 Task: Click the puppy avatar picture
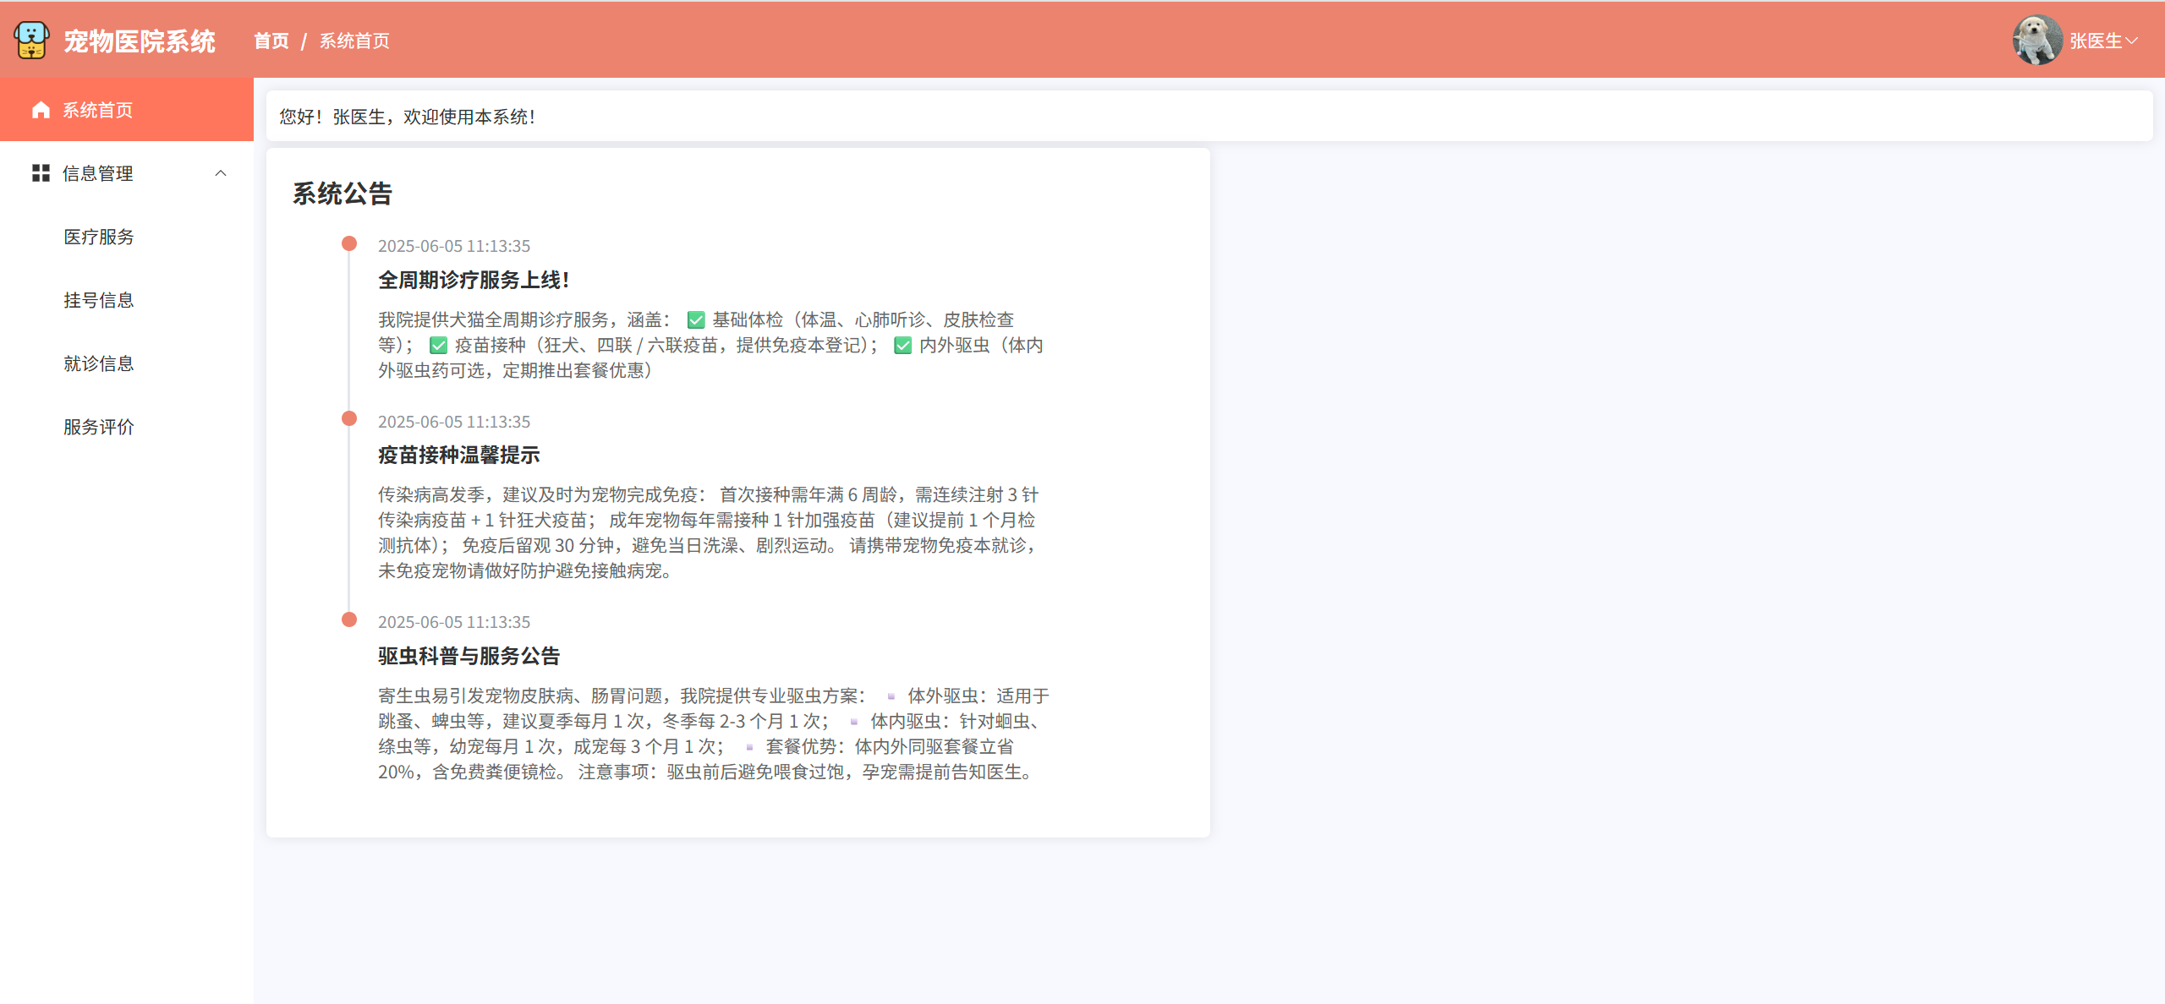coord(2036,40)
